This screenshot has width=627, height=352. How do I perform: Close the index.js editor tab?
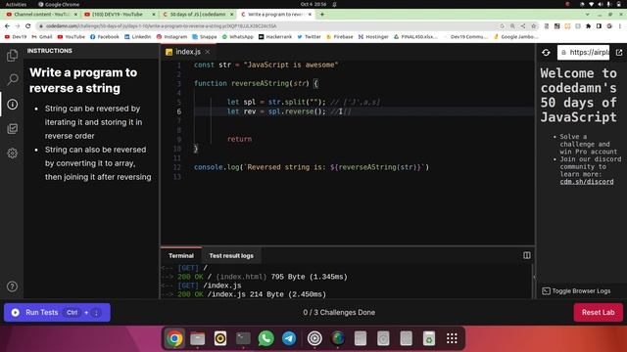point(208,52)
